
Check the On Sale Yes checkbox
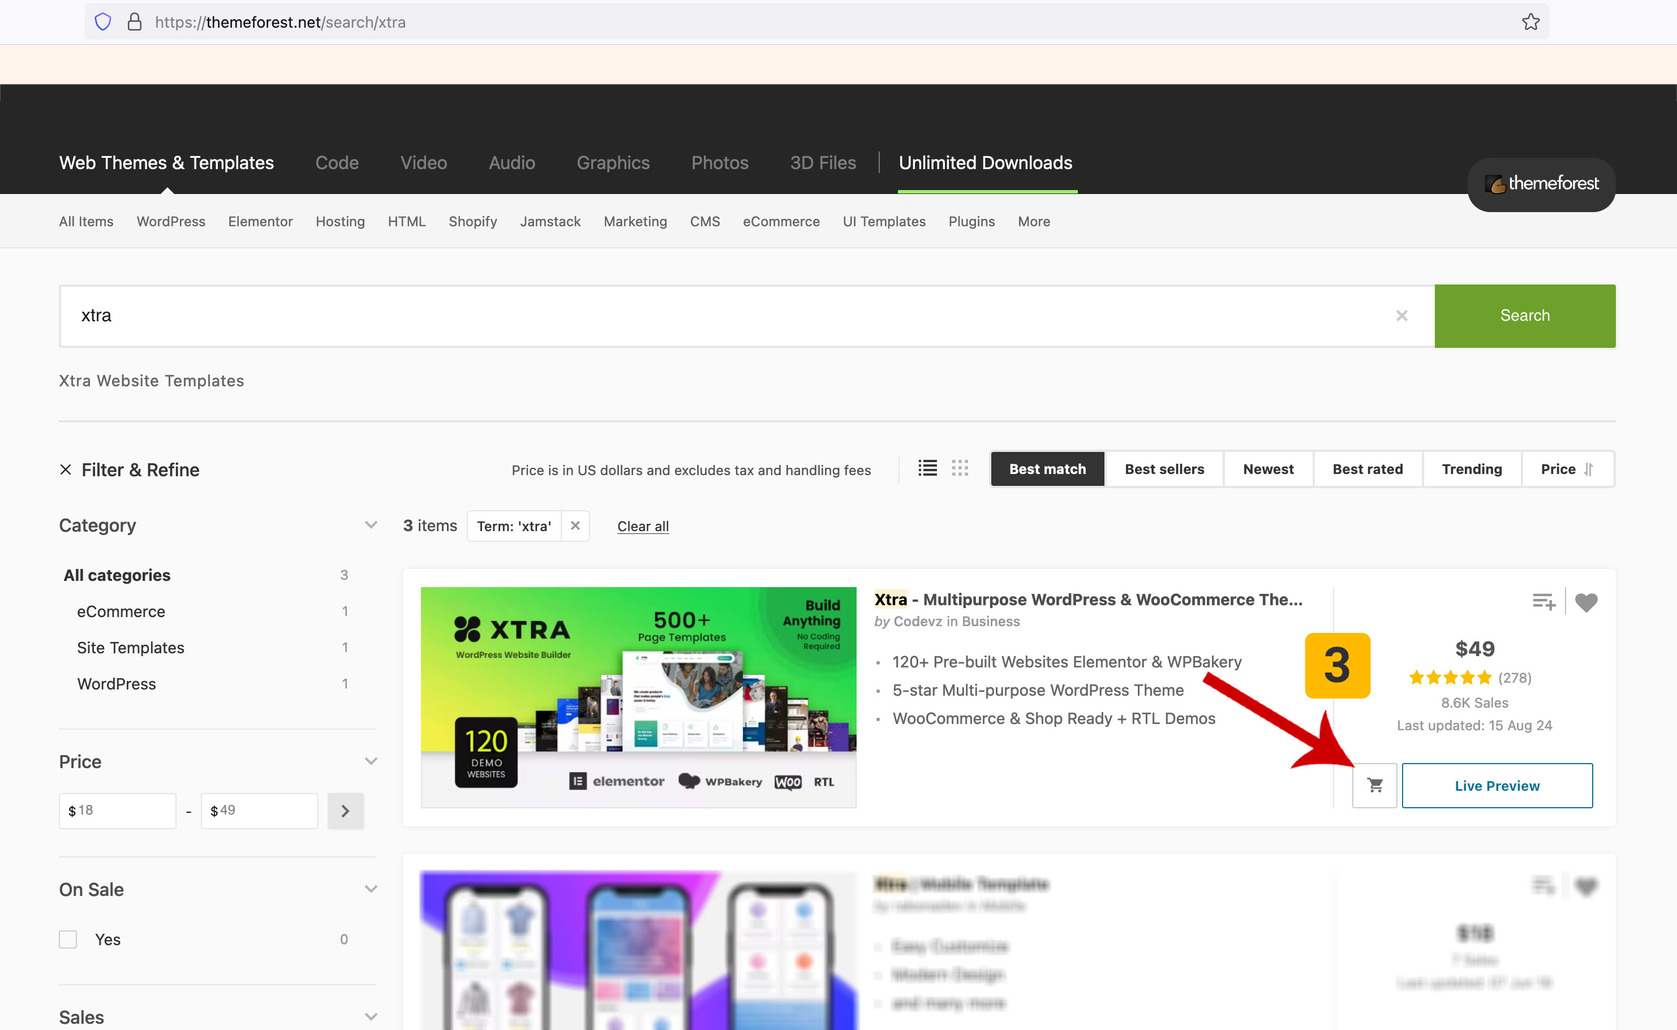click(68, 940)
